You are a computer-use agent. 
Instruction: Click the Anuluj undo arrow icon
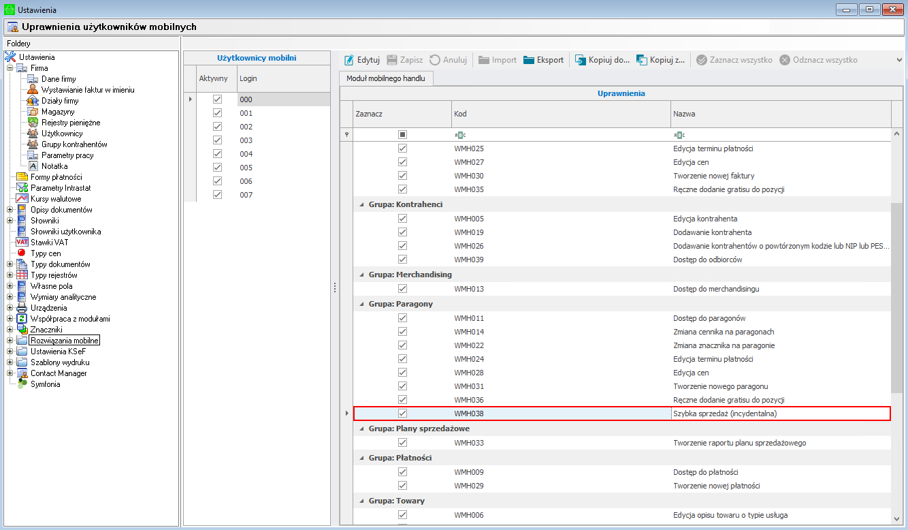[435, 60]
